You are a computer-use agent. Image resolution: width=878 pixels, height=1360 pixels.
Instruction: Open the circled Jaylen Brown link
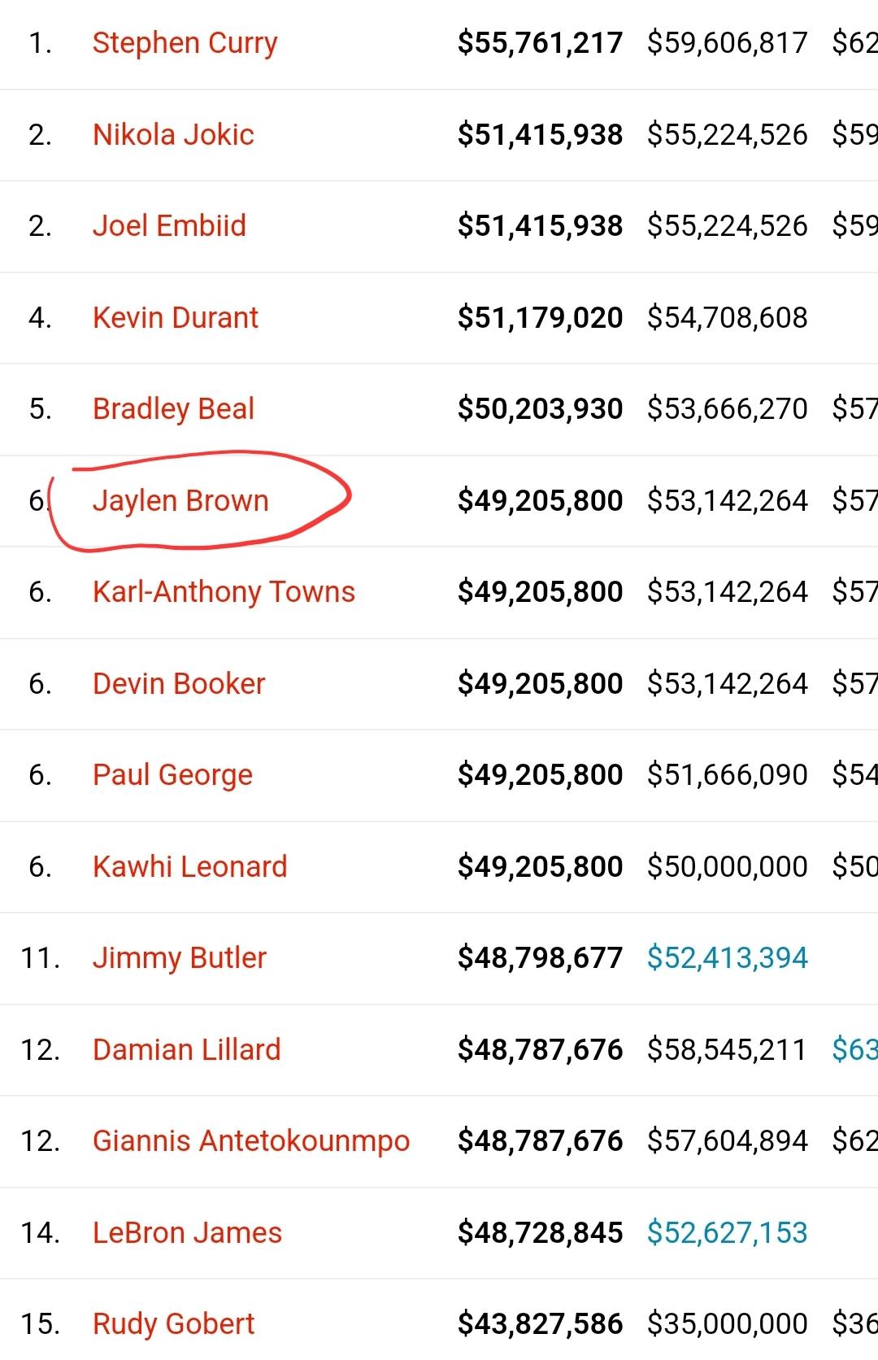pos(180,501)
